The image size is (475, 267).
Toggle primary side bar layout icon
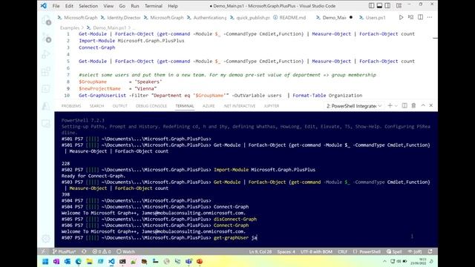(371, 6)
